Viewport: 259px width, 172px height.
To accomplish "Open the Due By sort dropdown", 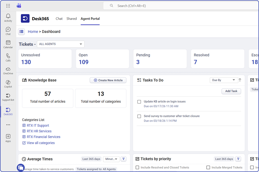I will [x=224, y=80].
